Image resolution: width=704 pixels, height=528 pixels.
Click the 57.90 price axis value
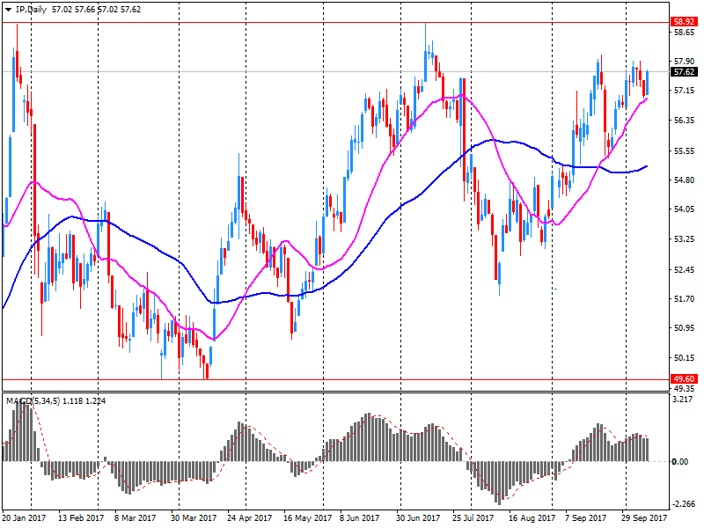click(x=684, y=61)
